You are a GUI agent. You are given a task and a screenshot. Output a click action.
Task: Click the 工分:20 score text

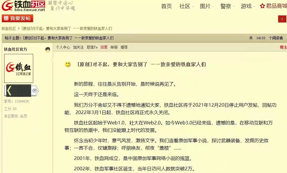pyautogui.click(x=10, y=109)
